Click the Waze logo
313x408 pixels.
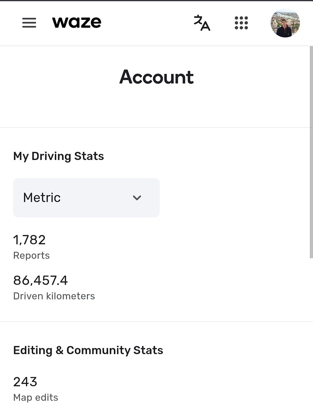pyautogui.click(x=77, y=22)
